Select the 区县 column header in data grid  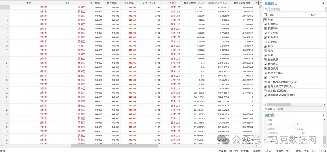(67, 3)
